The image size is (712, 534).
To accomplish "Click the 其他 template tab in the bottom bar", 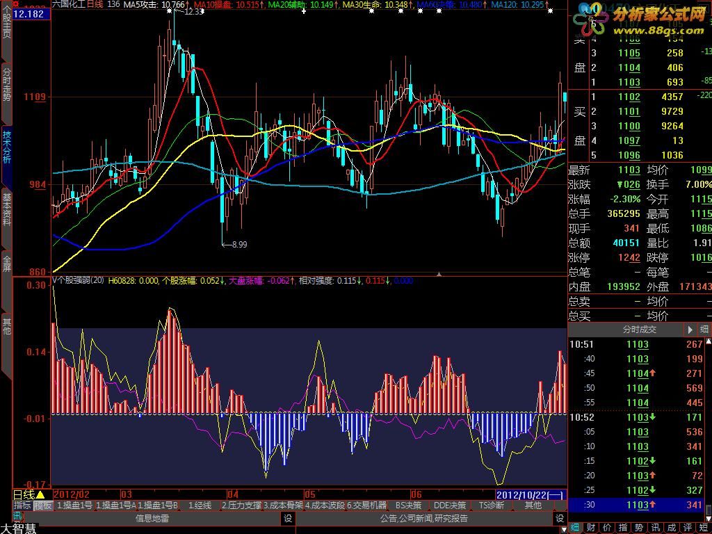I will pyautogui.click(x=533, y=505).
